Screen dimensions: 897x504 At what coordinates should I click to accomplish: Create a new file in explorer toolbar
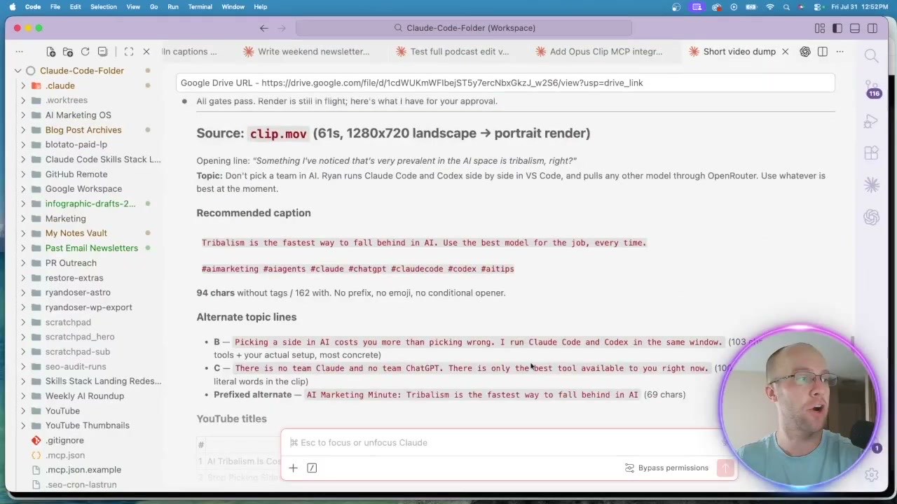tap(50, 52)
